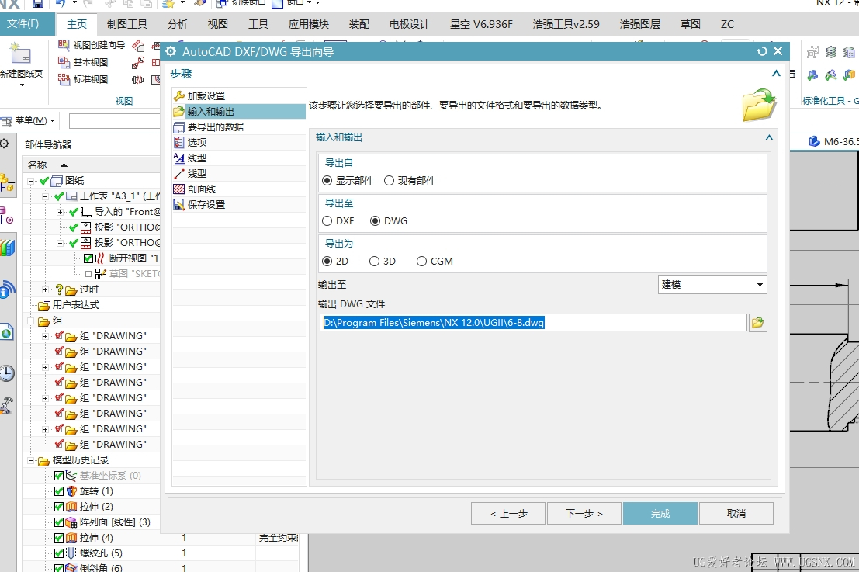Switch to the 应用模块 ribbon tab
859x572 pixels.
click(x=308, y=24)
